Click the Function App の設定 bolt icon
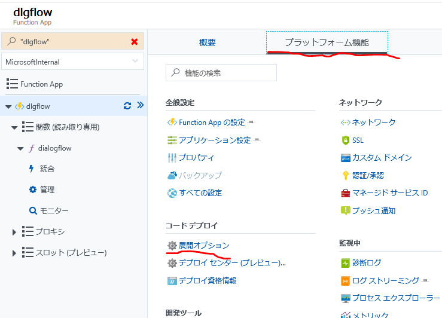This screenshot has height=318, width=442. coord(172,123)
